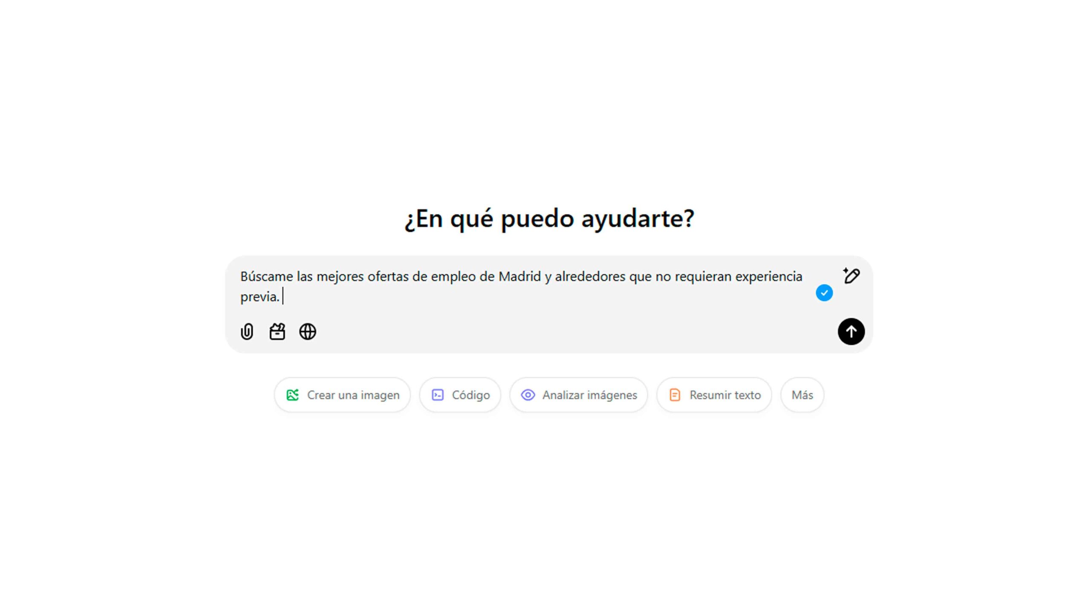Click the blue checkmark toggle
This screenshot has height=613, width=1091.
point(824,292)
